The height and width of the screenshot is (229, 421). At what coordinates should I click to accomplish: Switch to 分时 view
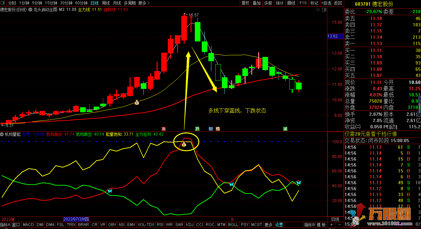pyautogui.click(x=12, y=3)
